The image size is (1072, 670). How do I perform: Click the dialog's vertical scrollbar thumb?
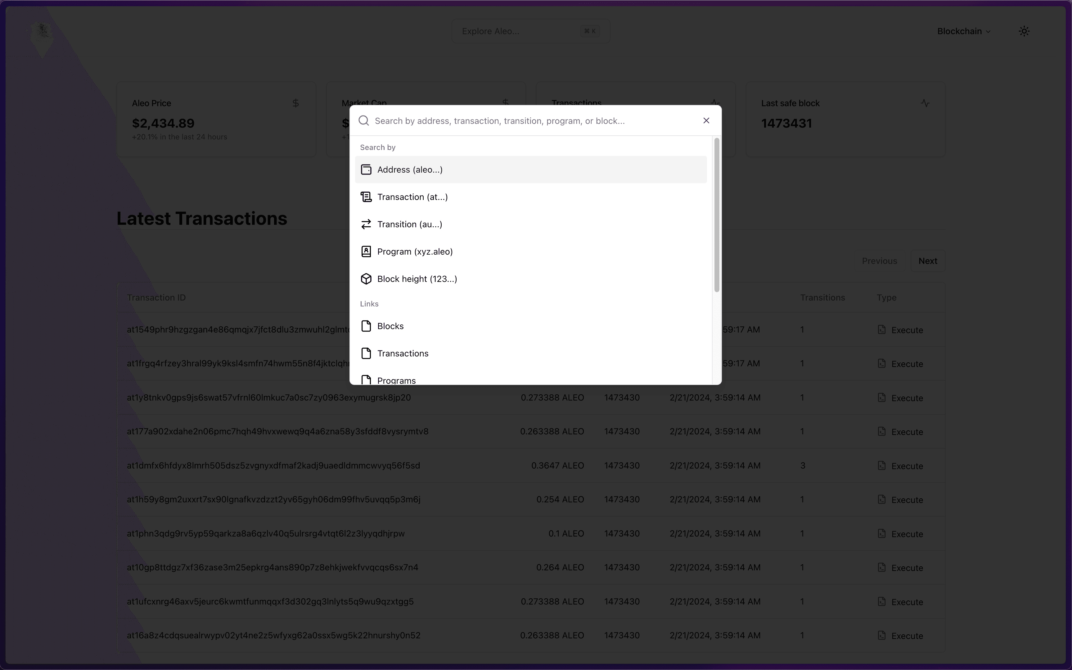(717, 215)
